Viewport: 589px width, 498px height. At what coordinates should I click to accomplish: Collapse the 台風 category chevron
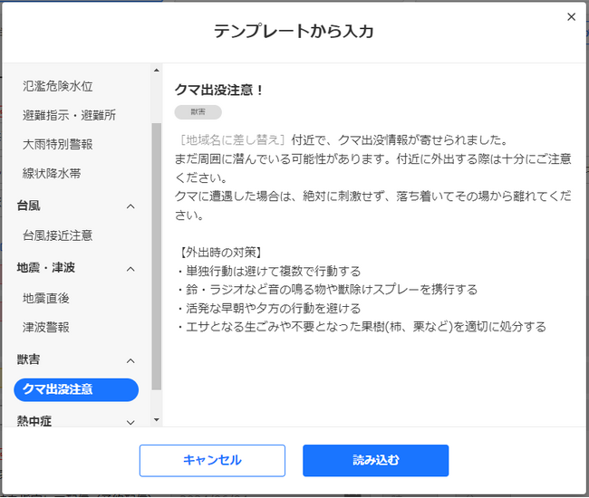tap(130, 206)
